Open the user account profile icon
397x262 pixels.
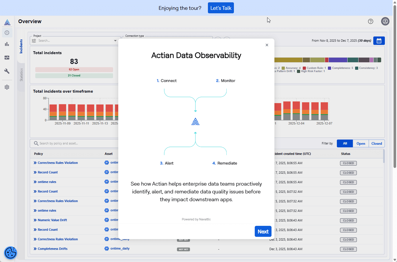tap(385, 21)
